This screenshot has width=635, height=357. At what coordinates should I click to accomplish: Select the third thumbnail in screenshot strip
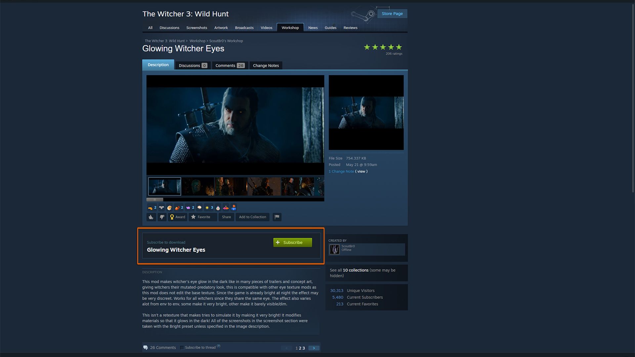(x=231, y=186)
